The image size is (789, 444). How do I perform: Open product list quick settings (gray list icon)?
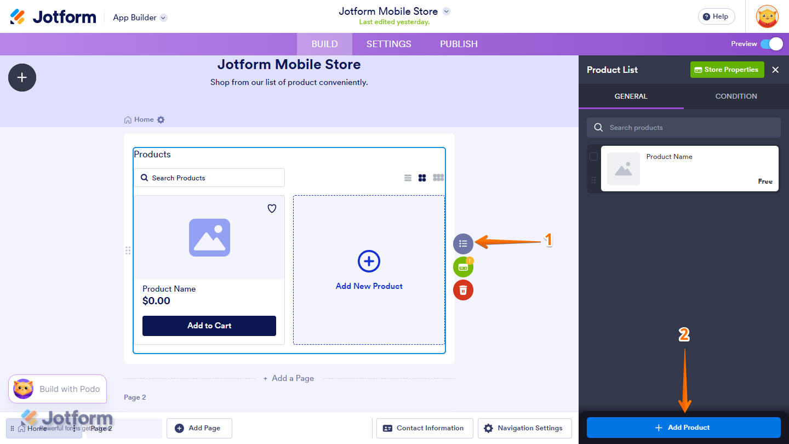point(463,243)
